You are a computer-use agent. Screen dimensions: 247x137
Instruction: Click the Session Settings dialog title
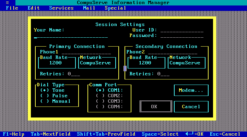120,25
